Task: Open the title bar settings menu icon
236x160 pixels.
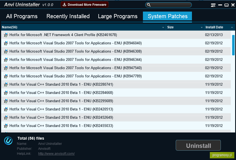Action: tap(213, 5)
